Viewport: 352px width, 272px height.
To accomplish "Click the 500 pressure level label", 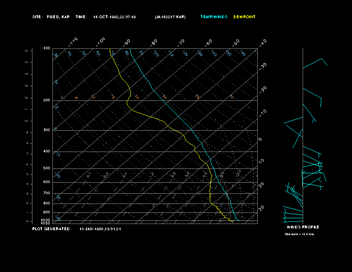I will tap(46, 168).
